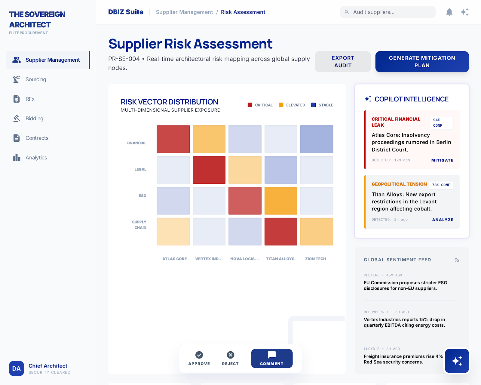Viewport: 481px width, 385px height.
Task: Click the Approve checkmark icon
Action: point(199,355)
